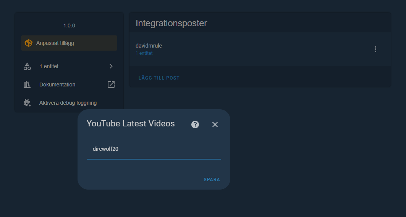Click LÄGG TILL POST button
This screenshot has width=406, height=217.
coord(159,78)
